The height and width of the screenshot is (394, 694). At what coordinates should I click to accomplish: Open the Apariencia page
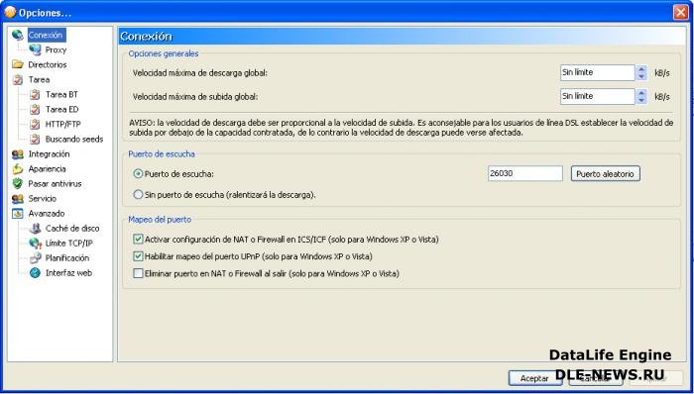coord(47,168)
